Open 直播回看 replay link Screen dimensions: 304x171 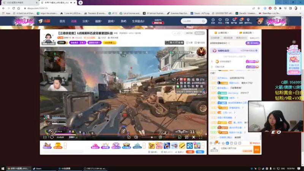pyautogui.click(x=246, y=33)
